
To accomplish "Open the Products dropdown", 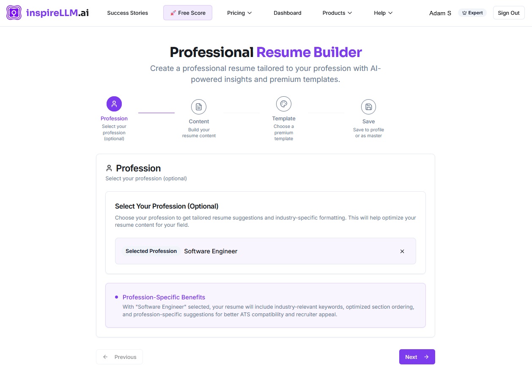I will 337,13.
